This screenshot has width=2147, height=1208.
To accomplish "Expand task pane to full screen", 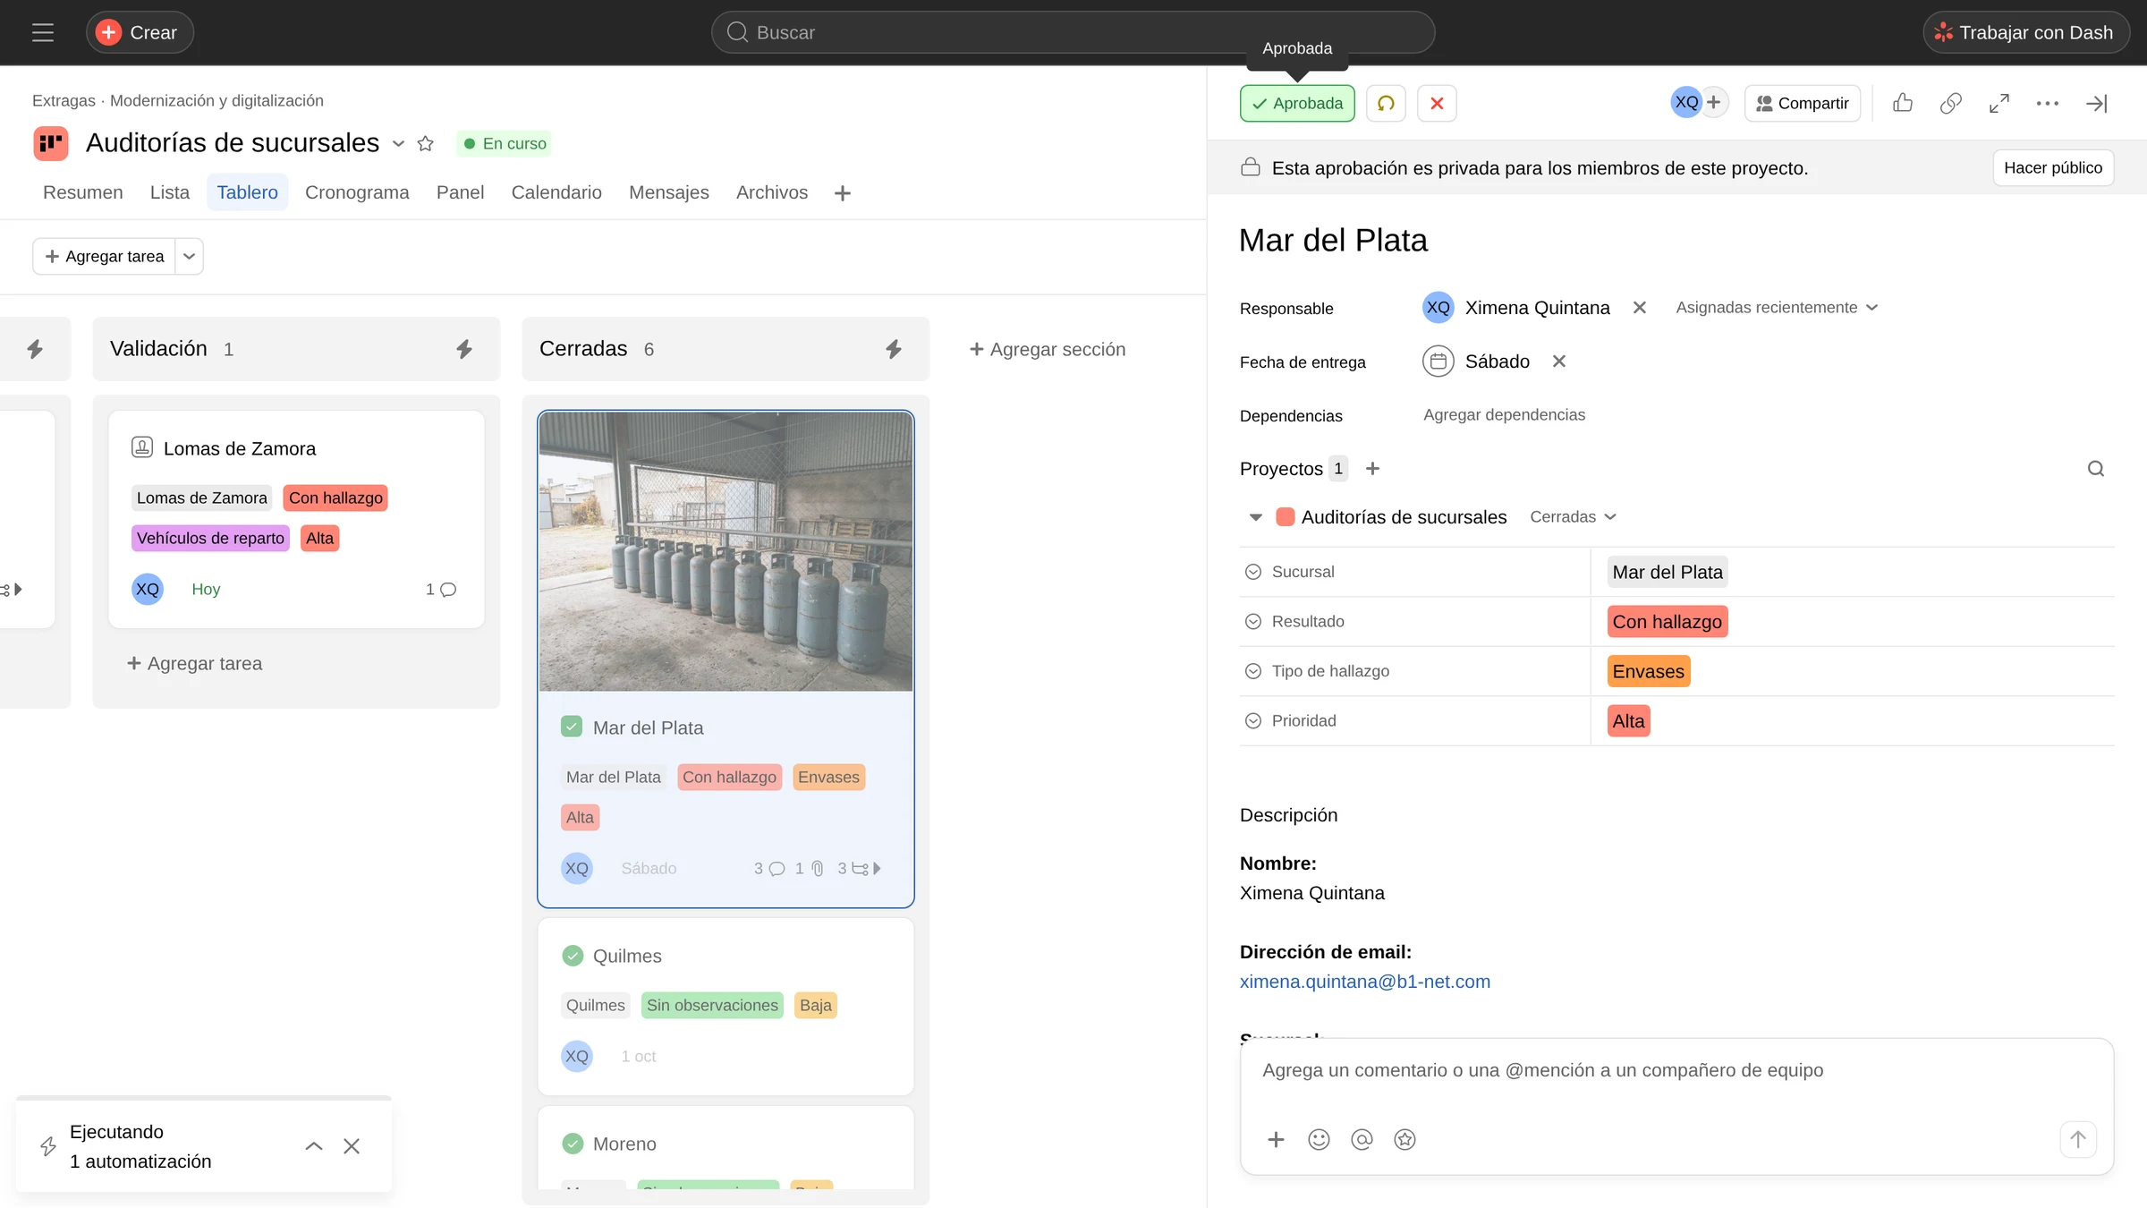I will [1999, 103].
